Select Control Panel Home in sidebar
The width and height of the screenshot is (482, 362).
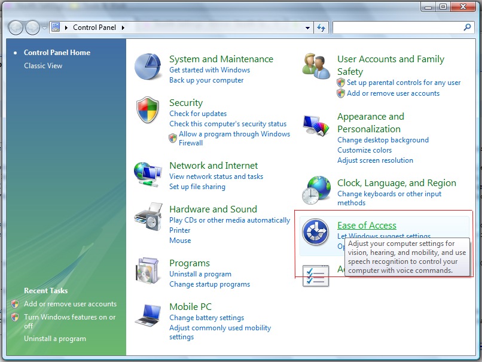pos(57,53)
